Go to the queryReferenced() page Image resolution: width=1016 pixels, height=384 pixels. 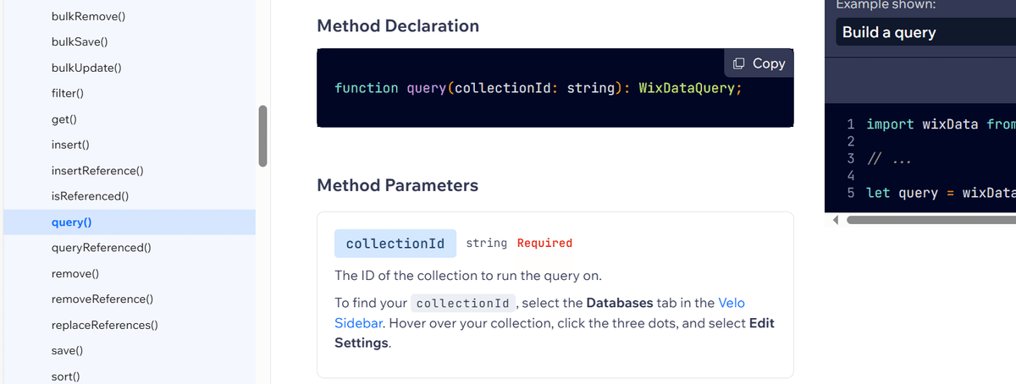click(101, 248)
